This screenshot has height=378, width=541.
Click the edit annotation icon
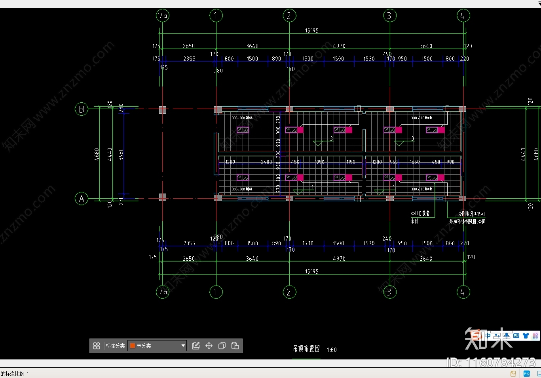[x=196, y=346]
